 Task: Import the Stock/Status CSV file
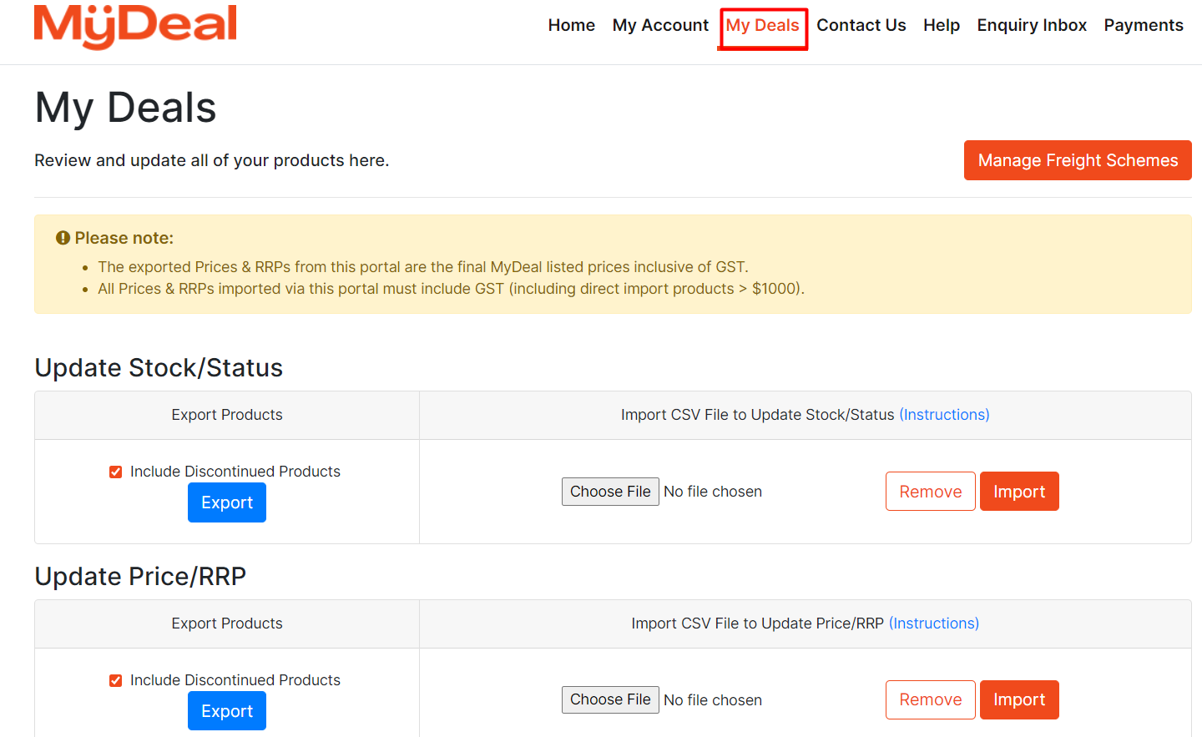1019,492
